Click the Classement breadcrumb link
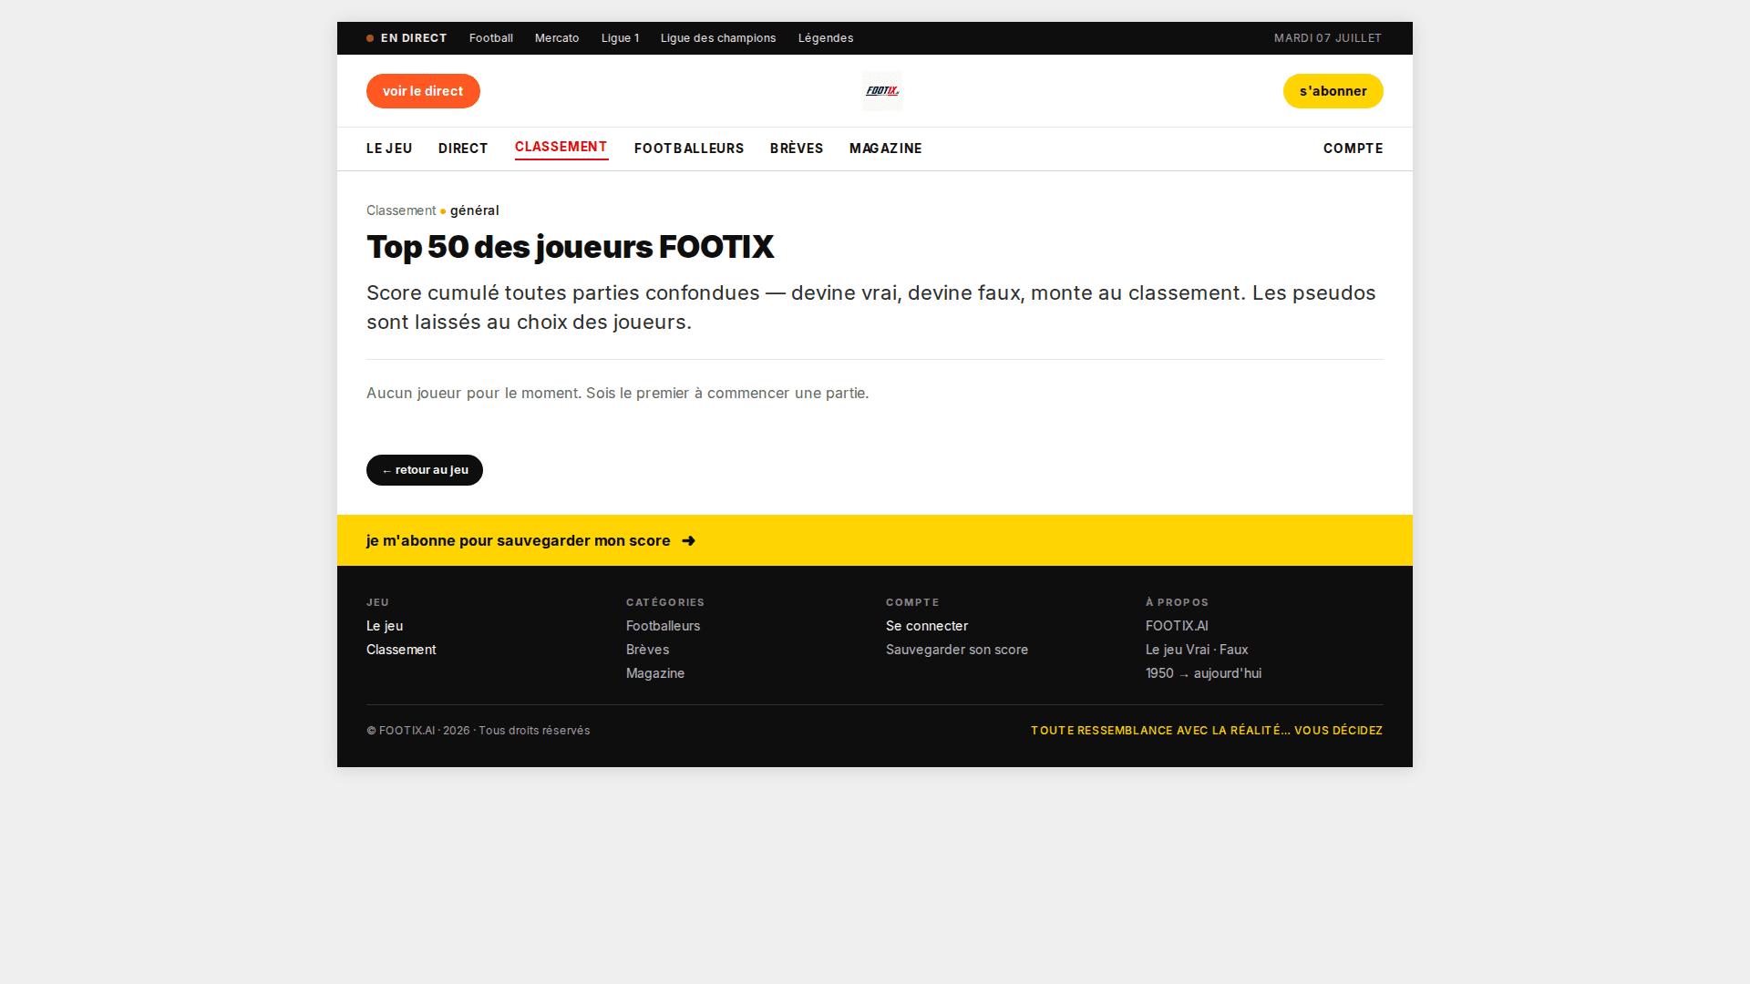1750x984 pixels. (x=401, y=210)
